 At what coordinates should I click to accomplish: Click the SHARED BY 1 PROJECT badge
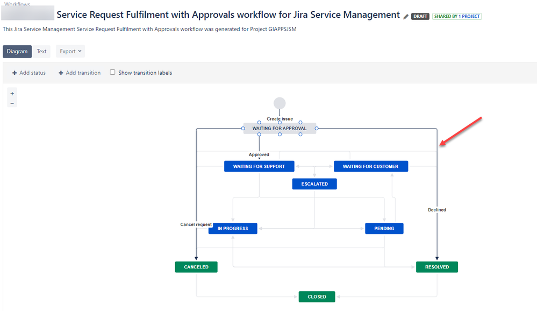tap(457, 16)
